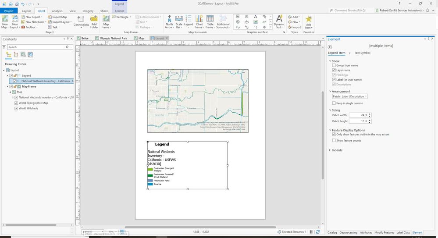The height and width of the screenshot is (238, 438).
Task: Click New Notebook button
Action: (x=33, y=22)
